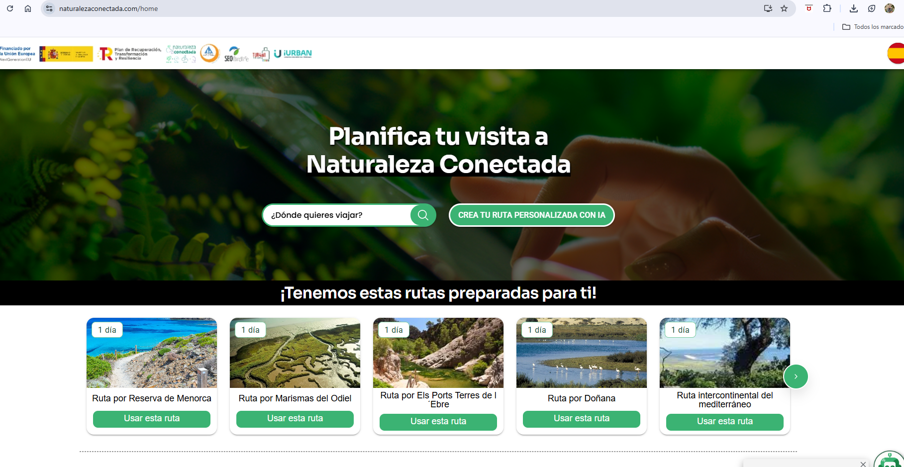The width and height of the screenshot is (904, 467).
Task: Open the Spanish flag language selector
Action: (x=896, y=53)
